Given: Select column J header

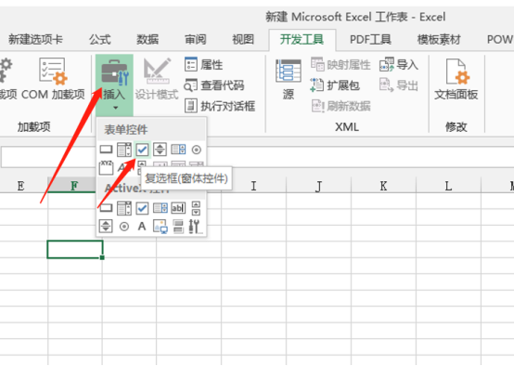Looking at the screenshot, I should 318,186.
